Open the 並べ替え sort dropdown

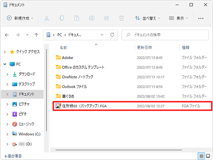pyautogui.click(x=147, y=18)
